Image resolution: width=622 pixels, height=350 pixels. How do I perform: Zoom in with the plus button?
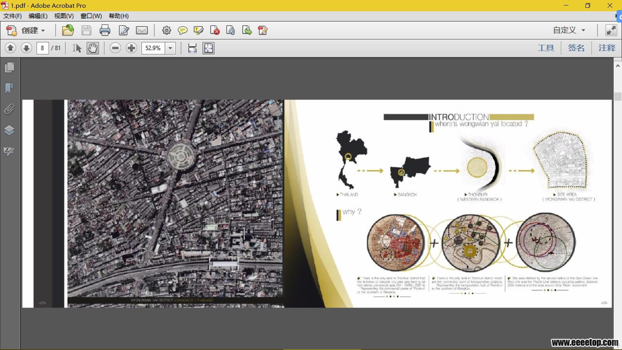(x=131, y=48)
